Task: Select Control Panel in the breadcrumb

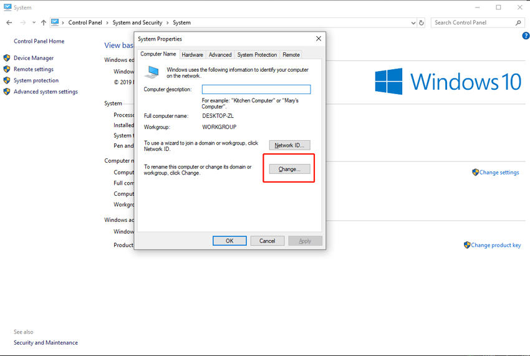Action: (x=85, y=22)
